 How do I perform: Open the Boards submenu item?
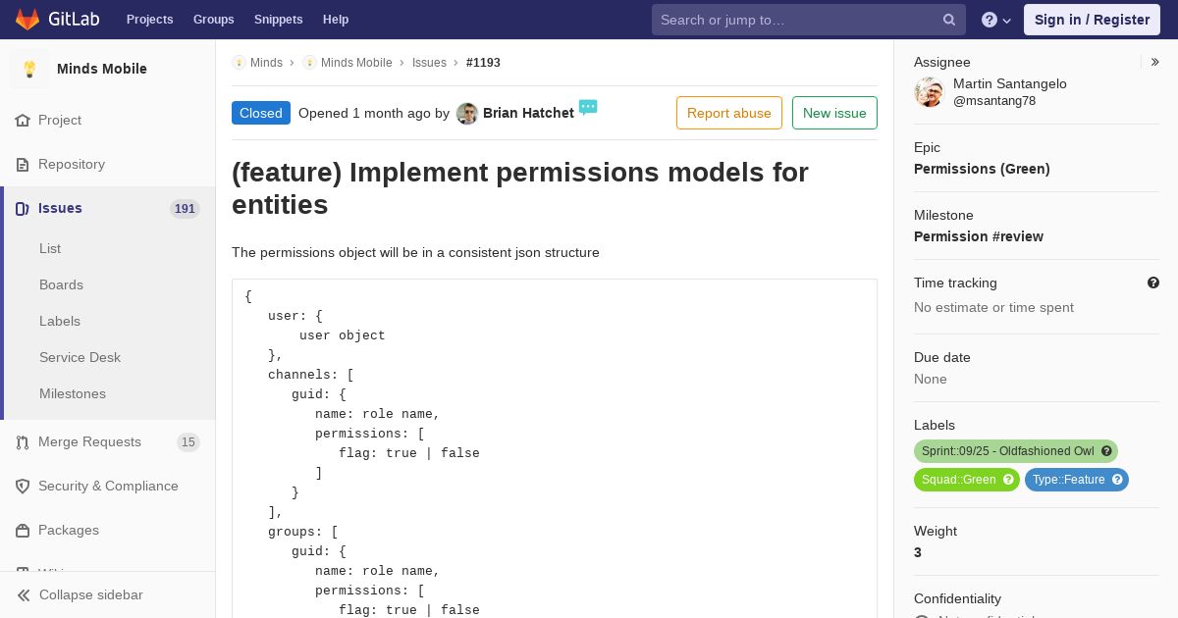[61, 285]
